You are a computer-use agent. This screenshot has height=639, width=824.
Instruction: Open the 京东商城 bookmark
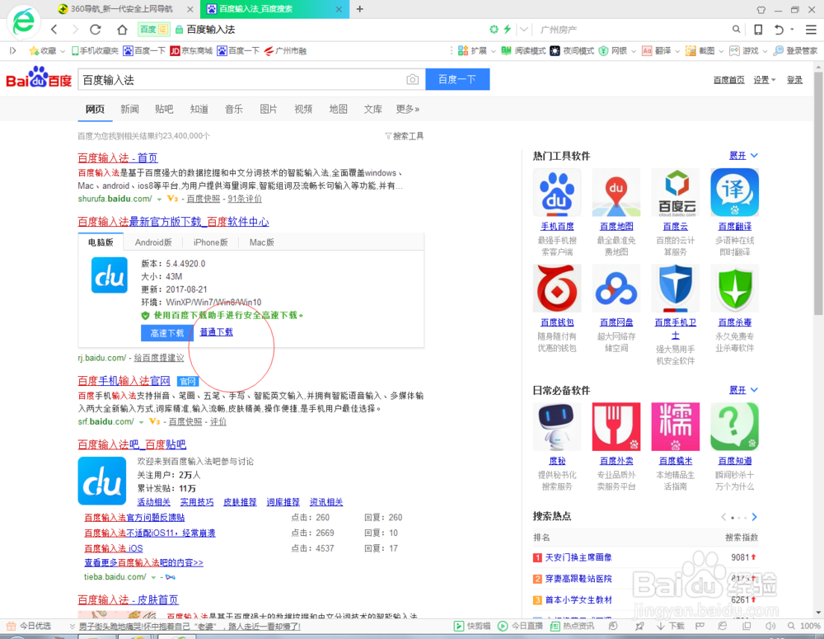pos(191,50)
